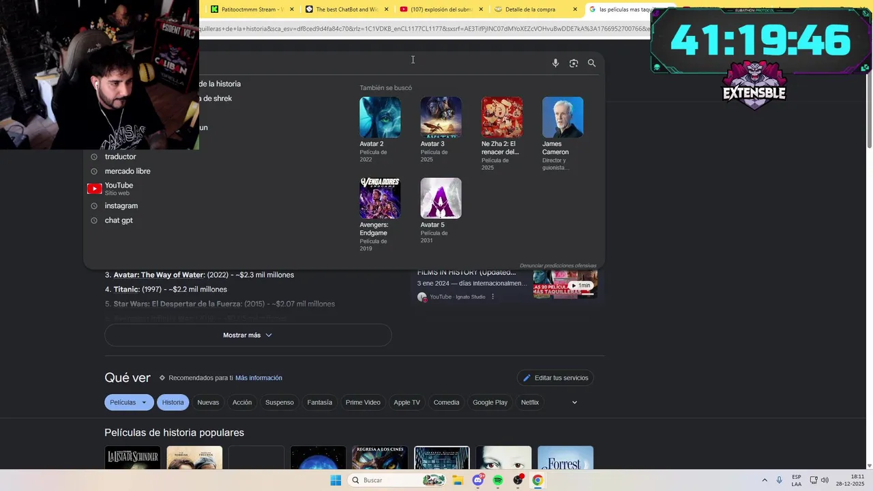The image size is (873, 491).
Task: Start voice search with the microphone icon
Action: pyautogui.click(x=555, y=63)
